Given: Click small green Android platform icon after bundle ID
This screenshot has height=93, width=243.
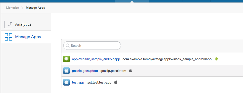Looking at the screenshot, I should click(x=216, y=59).
